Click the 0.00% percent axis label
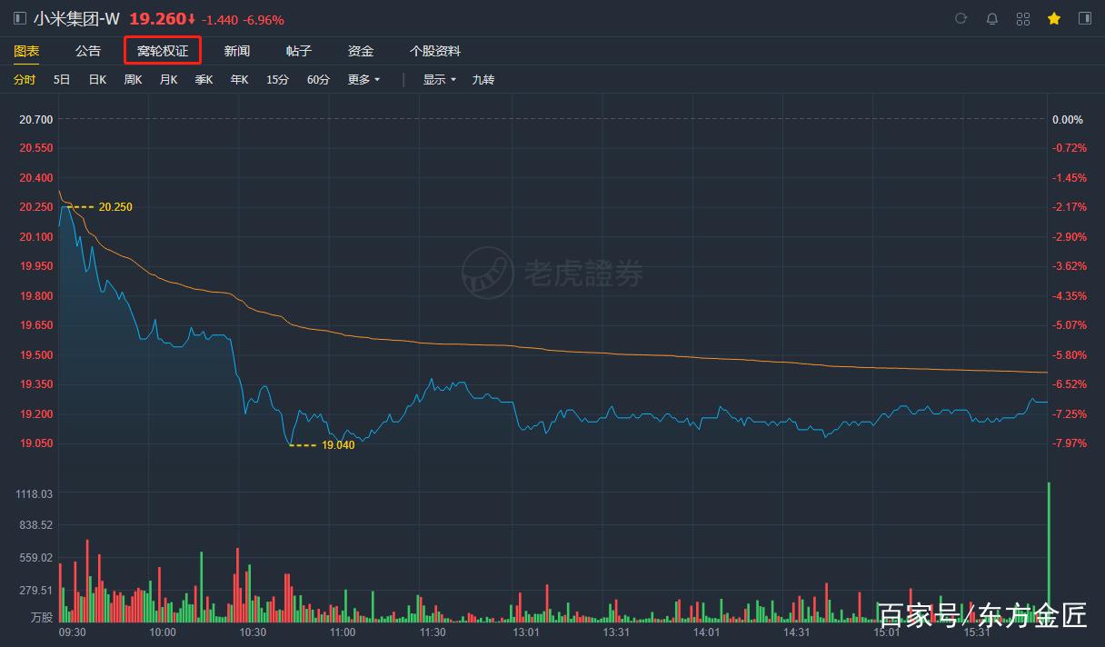The height and width of the screenshot is (647, 1105). point(1068,120)
